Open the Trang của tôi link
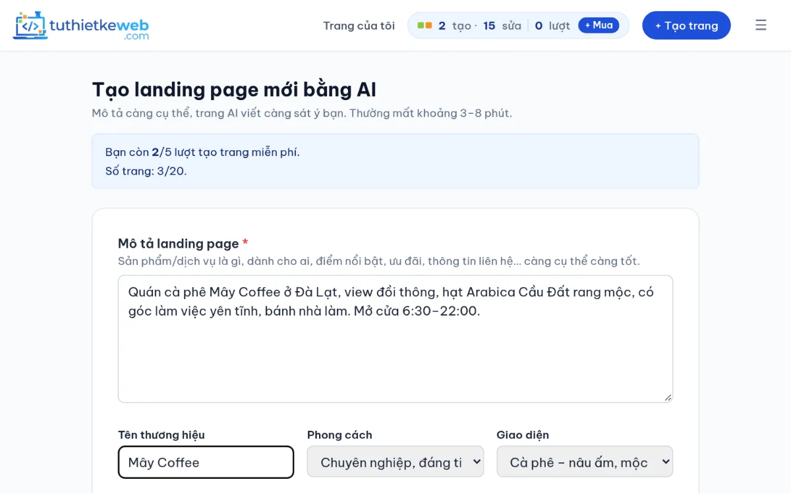791x494 pixels. click(359, 26)
